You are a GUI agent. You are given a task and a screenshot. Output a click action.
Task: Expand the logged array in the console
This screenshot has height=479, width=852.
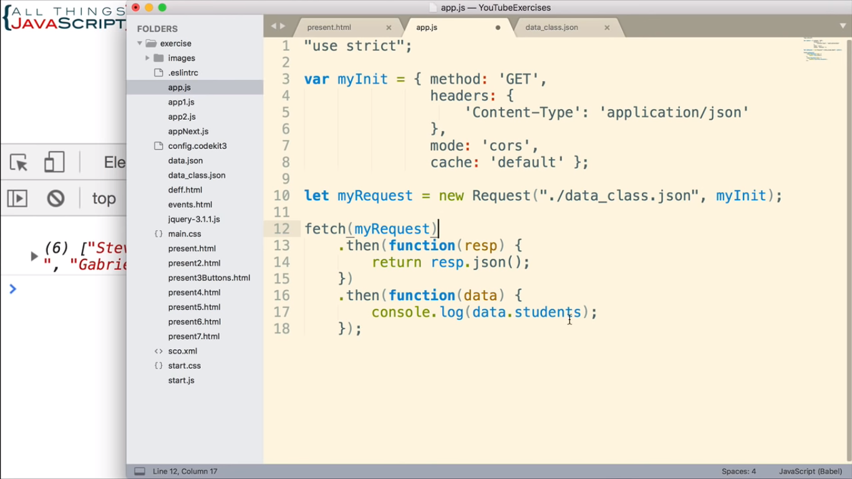(x=34, y=255)
